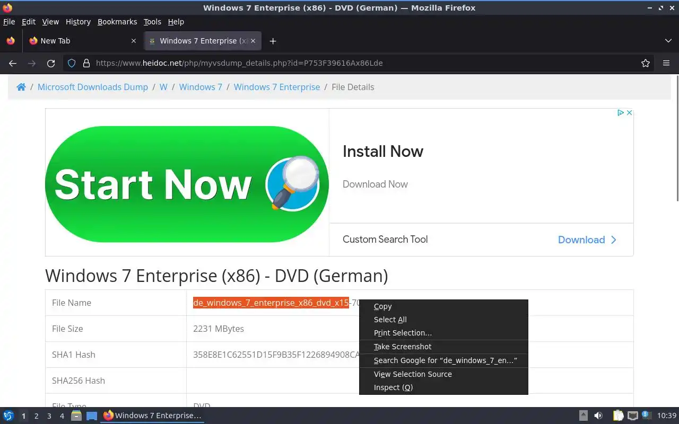The height and width of the screenshot is (424, 679).
Task: Click the Custom Search Tool ad text
Action: (385, 239)
